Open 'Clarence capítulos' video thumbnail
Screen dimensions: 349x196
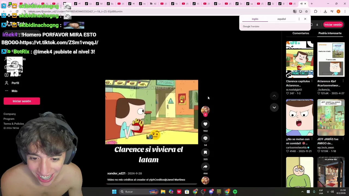[300, 60]
